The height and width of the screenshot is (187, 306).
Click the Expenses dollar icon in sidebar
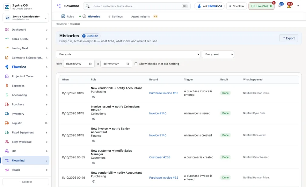(7, 86)
